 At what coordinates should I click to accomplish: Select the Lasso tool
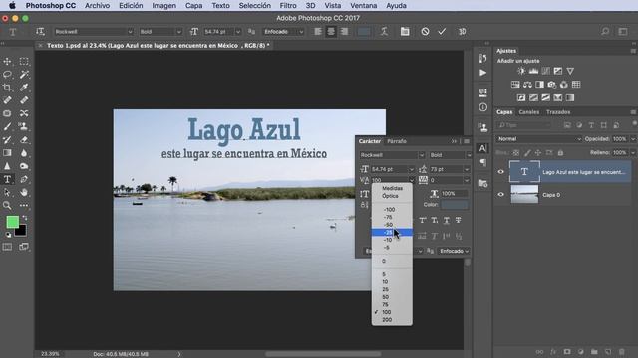tap(7, 75)
